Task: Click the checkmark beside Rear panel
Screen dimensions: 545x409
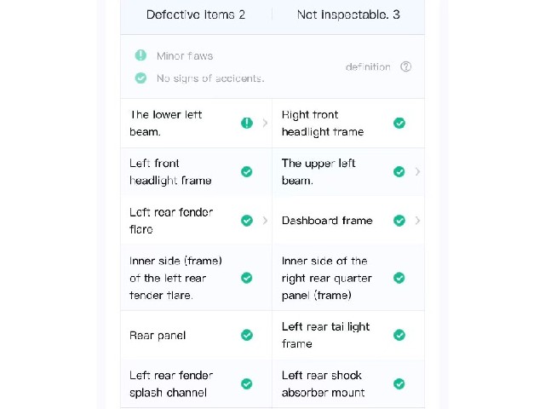Action: pos(247,335)
